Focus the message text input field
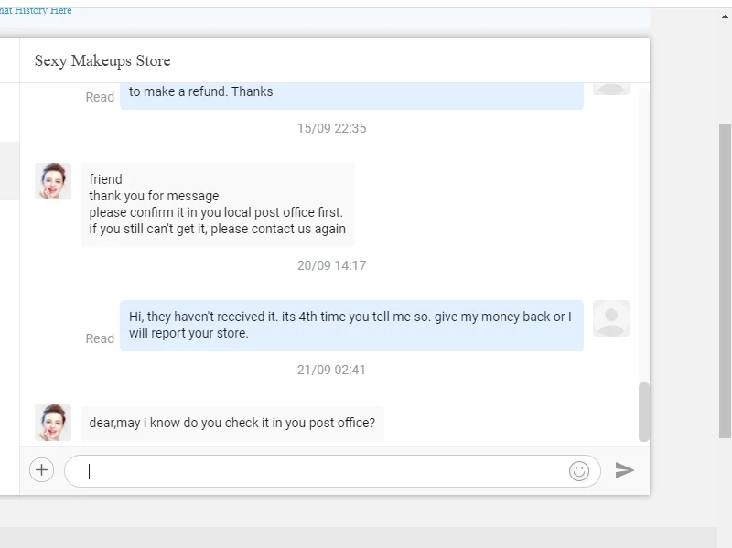This screenshot has height=548, width=732. (320, 471)
